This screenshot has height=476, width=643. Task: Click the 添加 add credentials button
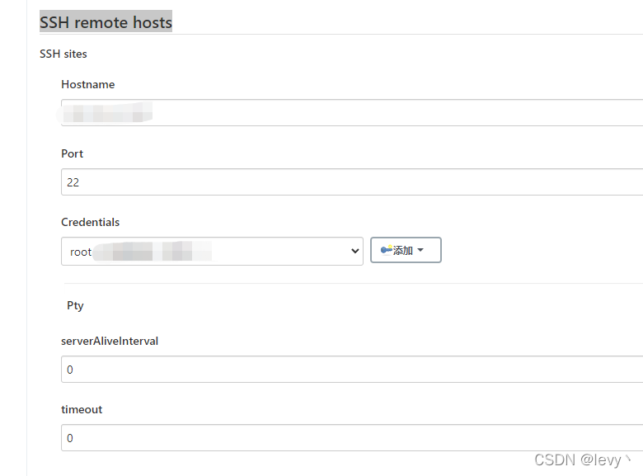(406, 250)
